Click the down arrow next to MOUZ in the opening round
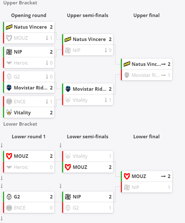185x223 pixels. click(47, 38)
